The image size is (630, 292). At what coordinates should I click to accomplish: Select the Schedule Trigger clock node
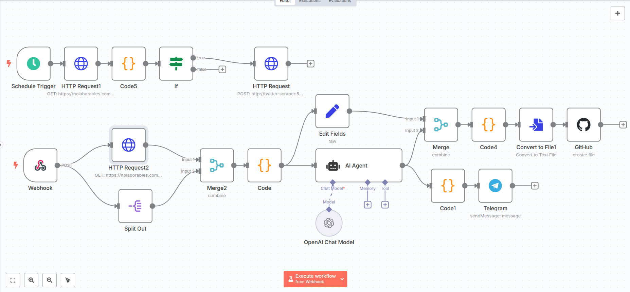point(34,63)
